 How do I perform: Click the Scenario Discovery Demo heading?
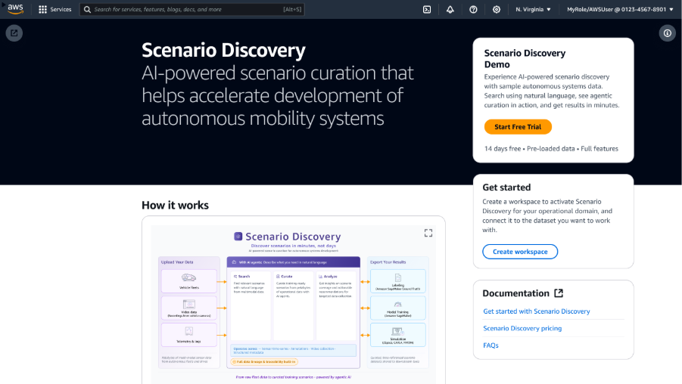tap(525, 59)
